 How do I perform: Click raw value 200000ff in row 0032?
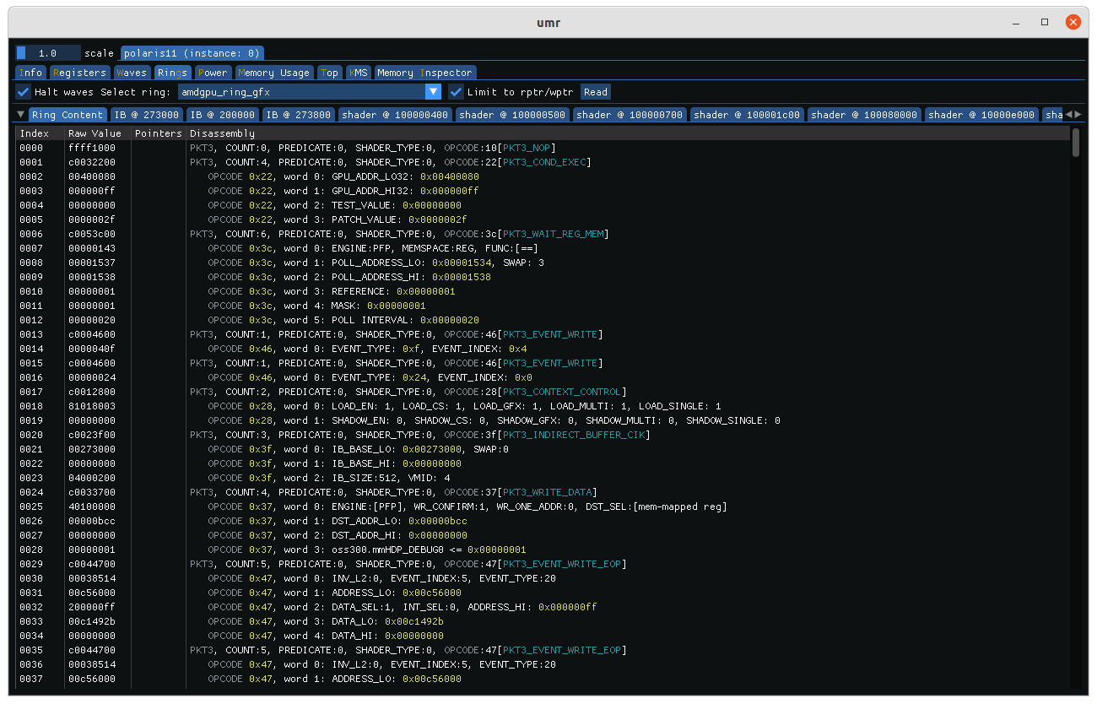tap(92, 607)
